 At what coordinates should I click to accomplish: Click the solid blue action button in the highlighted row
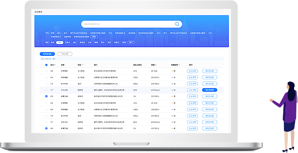pos(210,90)
